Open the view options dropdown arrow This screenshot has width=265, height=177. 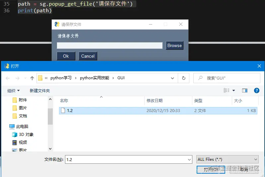[x=233, y=90]
